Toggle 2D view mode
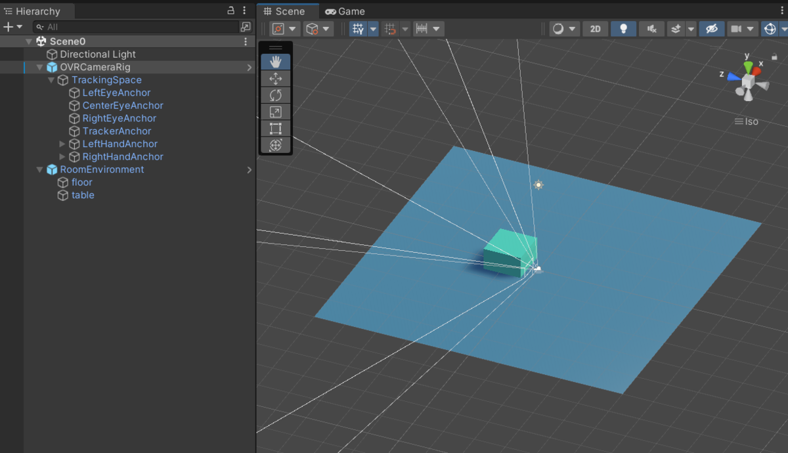 [x=595, y=28]
